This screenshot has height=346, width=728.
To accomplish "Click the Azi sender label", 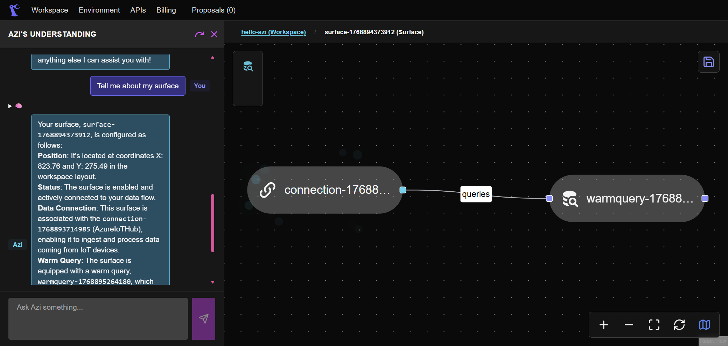I will pos(17,245).
